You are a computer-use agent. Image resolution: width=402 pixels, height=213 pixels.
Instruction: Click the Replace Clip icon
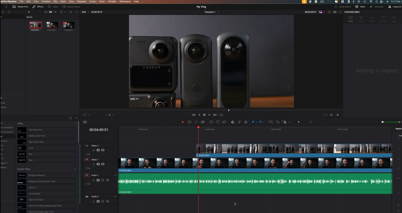[224, 122]
